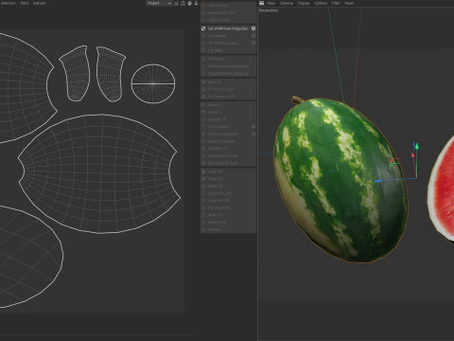Click the globe icon in UV toolbar
454x341 pixels.
click(x=189, y=3)
